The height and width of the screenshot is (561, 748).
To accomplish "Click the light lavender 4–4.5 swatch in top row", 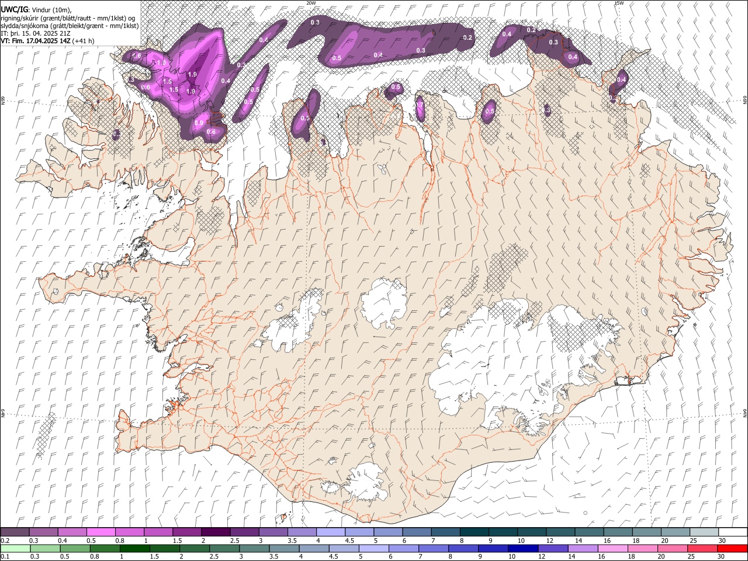I will coord(330,532).
